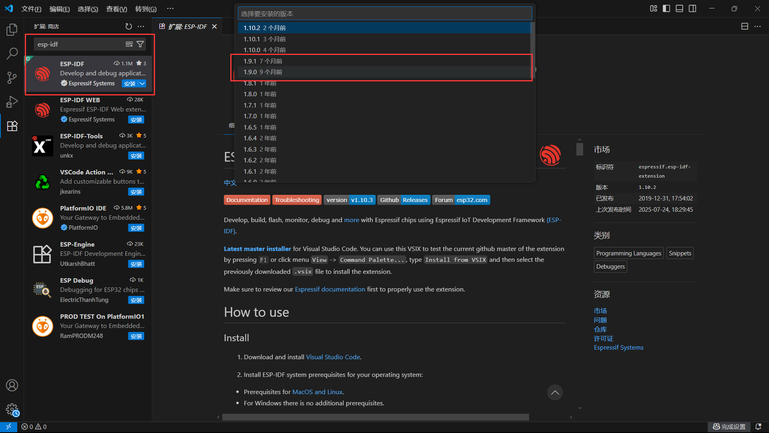Toggle the primary side bar
769x433 pixels.
point(666,8)
